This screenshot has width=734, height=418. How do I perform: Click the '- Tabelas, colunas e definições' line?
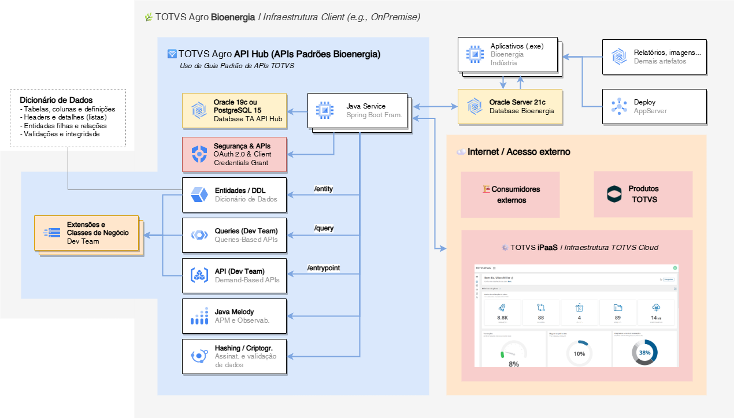[x=68, y=109]
